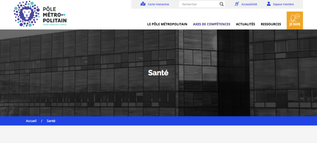Open the Le Pôle Métropolitain menu
Screen dimensions: 317x143
(x=167, y=24)
